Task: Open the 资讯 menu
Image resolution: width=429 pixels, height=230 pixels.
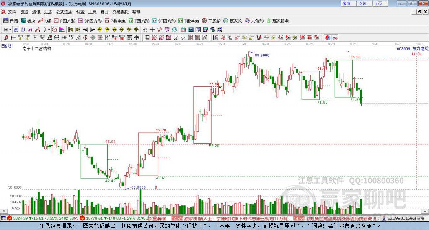Action: pos(36,12)
